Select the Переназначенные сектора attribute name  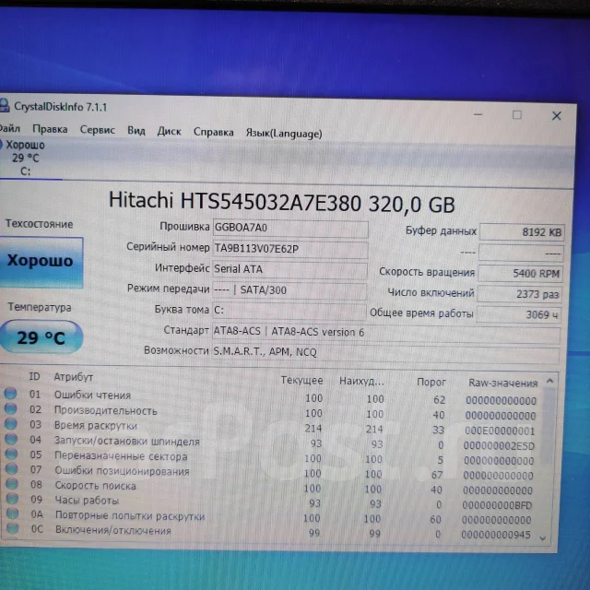click(121, 456)
